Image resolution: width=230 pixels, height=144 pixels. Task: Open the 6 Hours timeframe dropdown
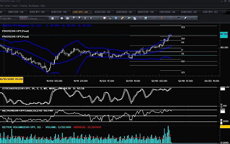click(x=47, y=18)
